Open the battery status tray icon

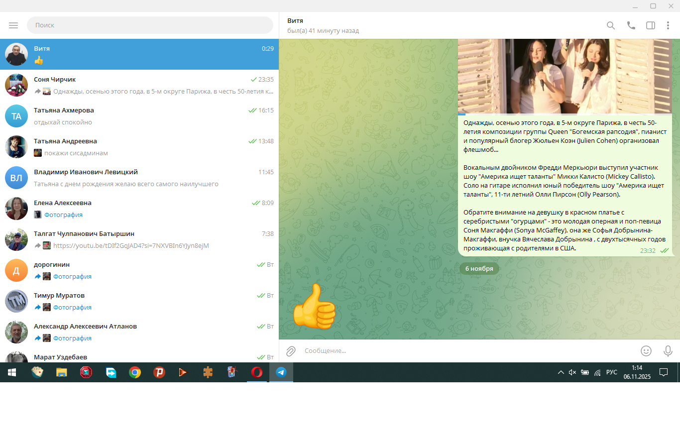[x=585, y=372]
